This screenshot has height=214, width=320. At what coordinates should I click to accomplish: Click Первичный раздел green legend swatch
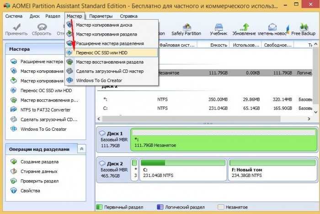(x=99, y=207)
